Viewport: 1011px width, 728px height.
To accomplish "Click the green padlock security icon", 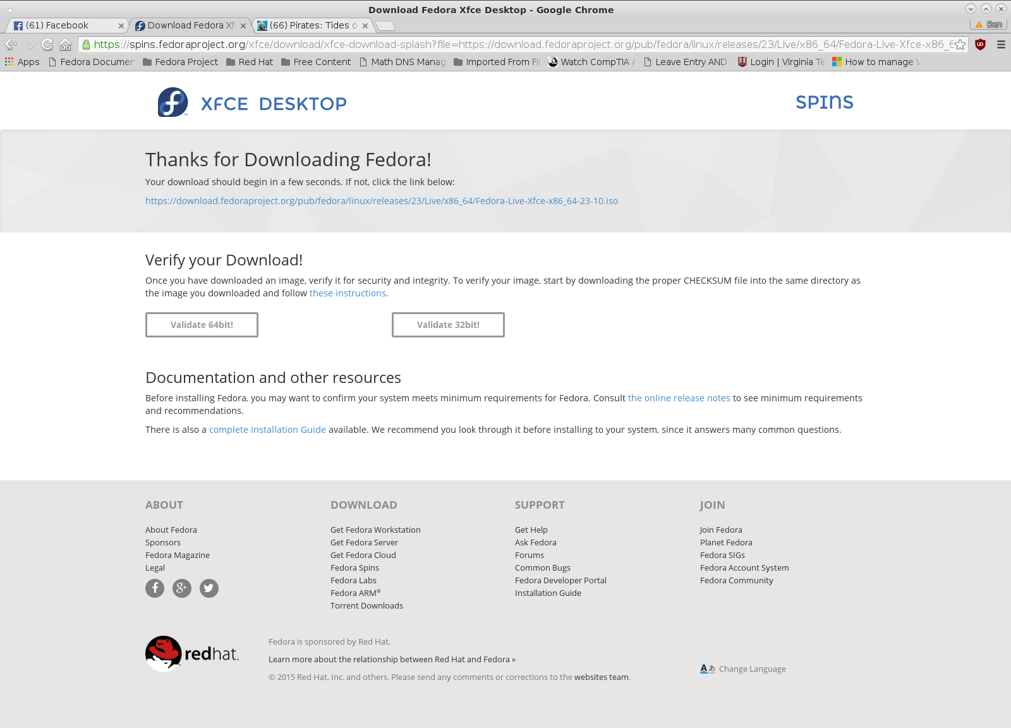I will (86, 44).
